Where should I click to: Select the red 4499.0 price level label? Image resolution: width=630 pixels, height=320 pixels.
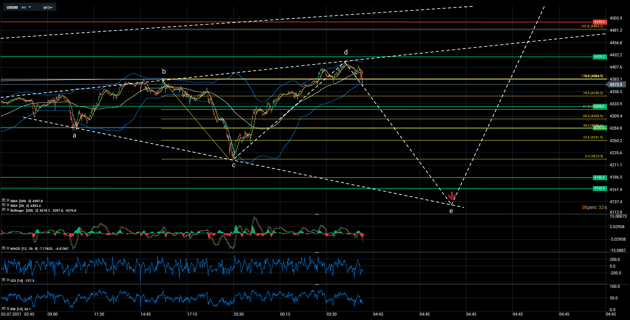[x=599, y=22]
